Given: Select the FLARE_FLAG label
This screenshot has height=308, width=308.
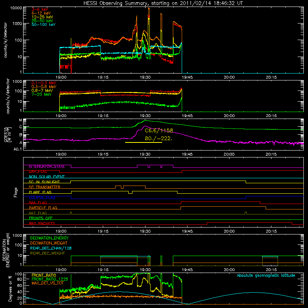Looking at the screenshot, I should tap(40, 192).
